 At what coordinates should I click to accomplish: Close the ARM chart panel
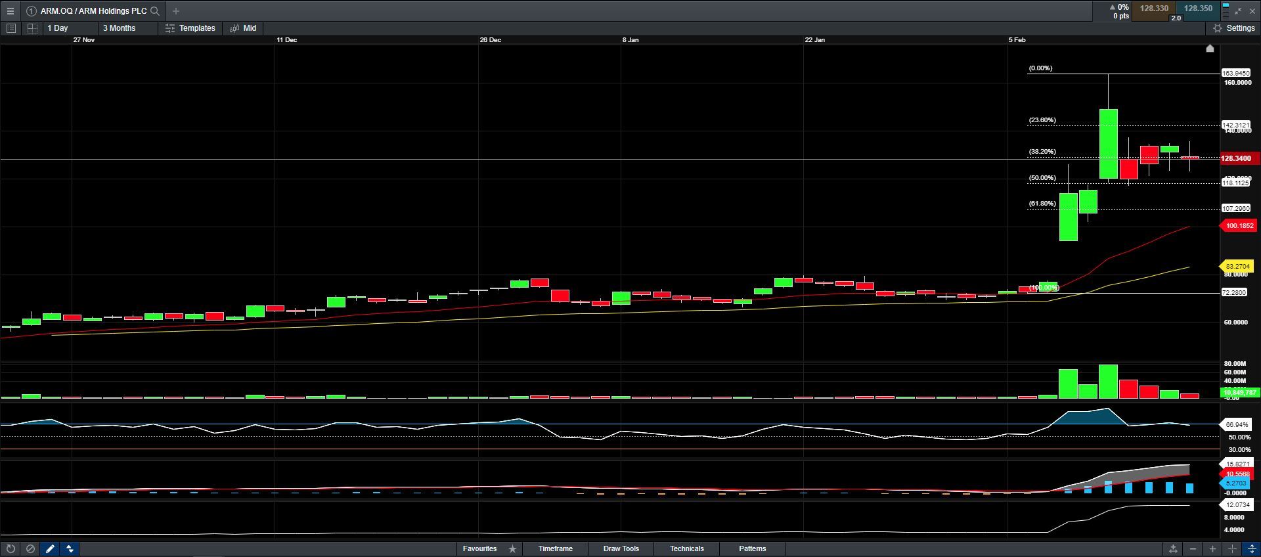click(x=1252, y=11)
